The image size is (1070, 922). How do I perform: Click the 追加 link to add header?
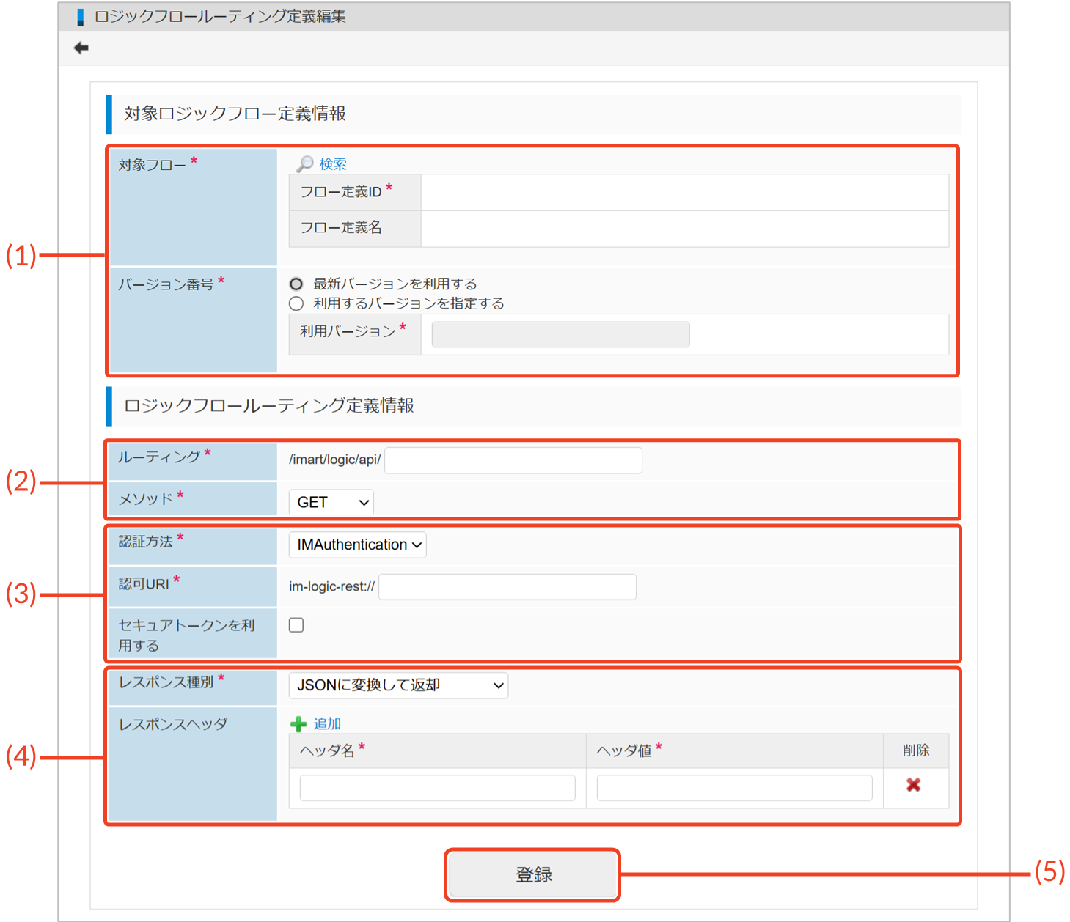pos(327,724)
